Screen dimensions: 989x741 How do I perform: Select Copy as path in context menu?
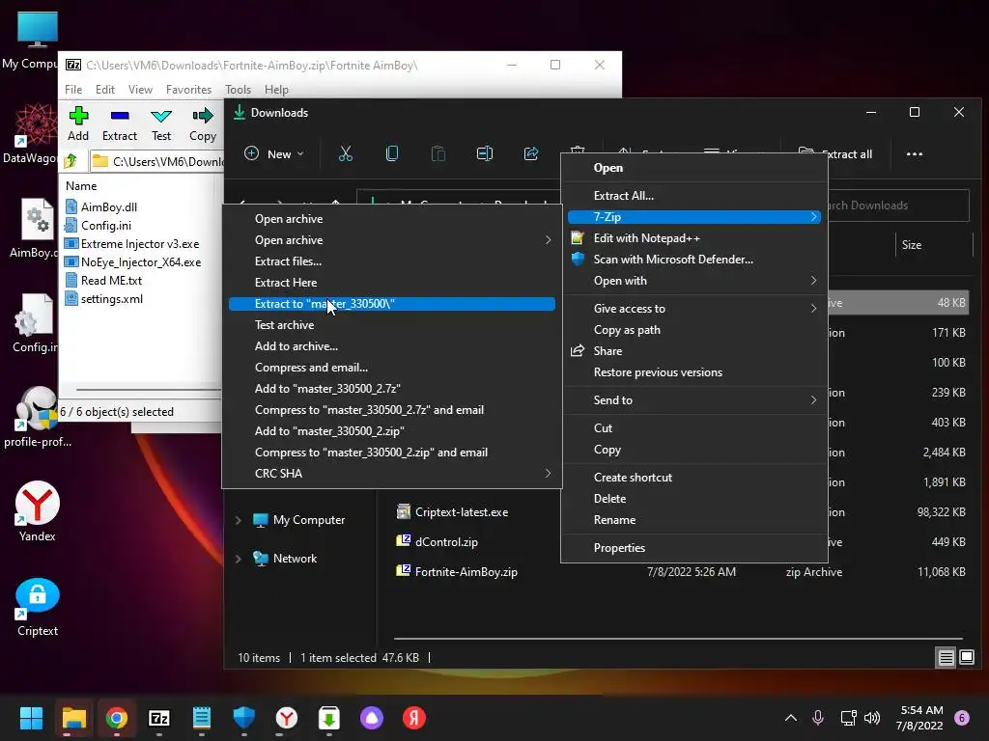click(694, 330)
